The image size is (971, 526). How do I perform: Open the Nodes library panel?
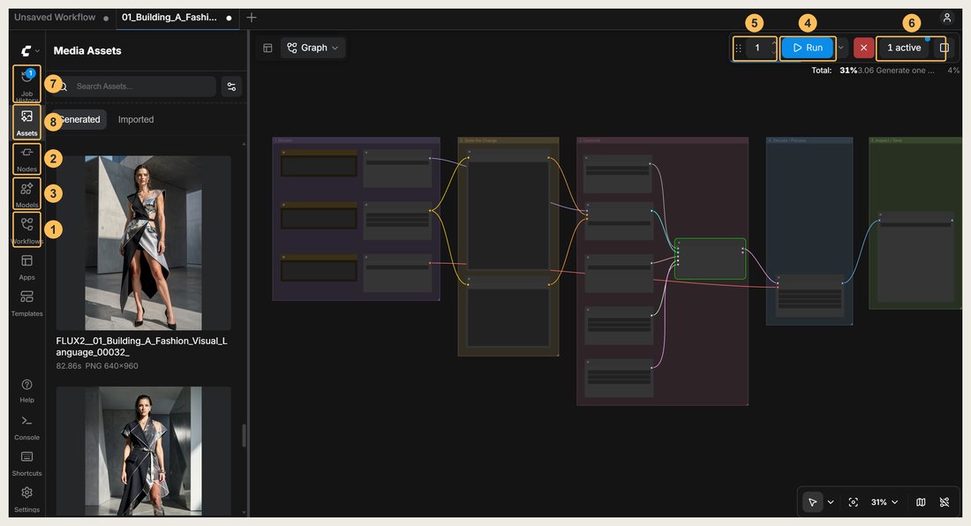(26, 159)
